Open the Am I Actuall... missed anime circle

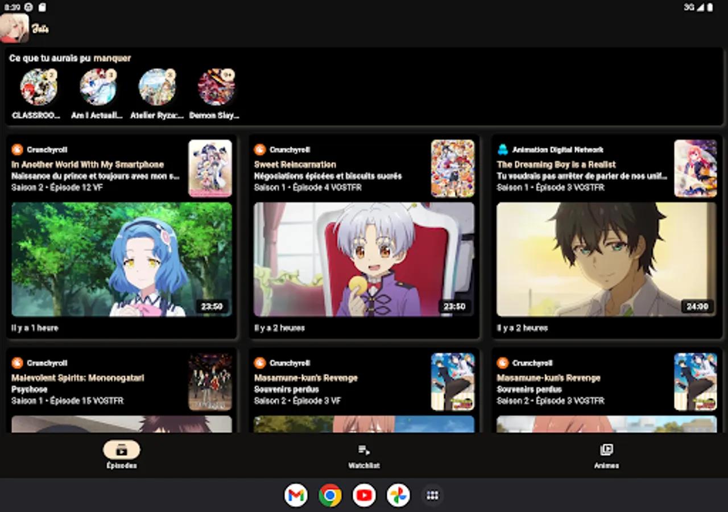pyautogui.click(x=98, y=87)
